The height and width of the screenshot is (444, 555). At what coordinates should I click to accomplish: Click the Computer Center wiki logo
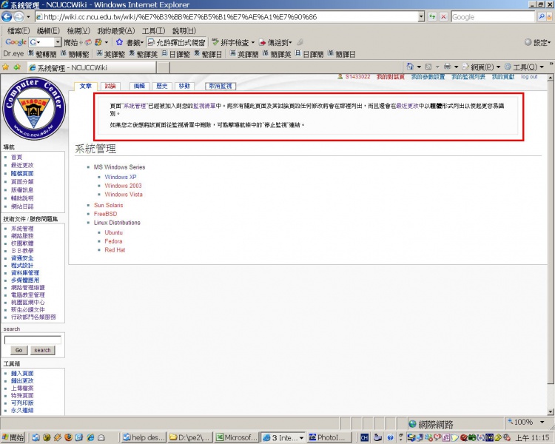point(33,108)
